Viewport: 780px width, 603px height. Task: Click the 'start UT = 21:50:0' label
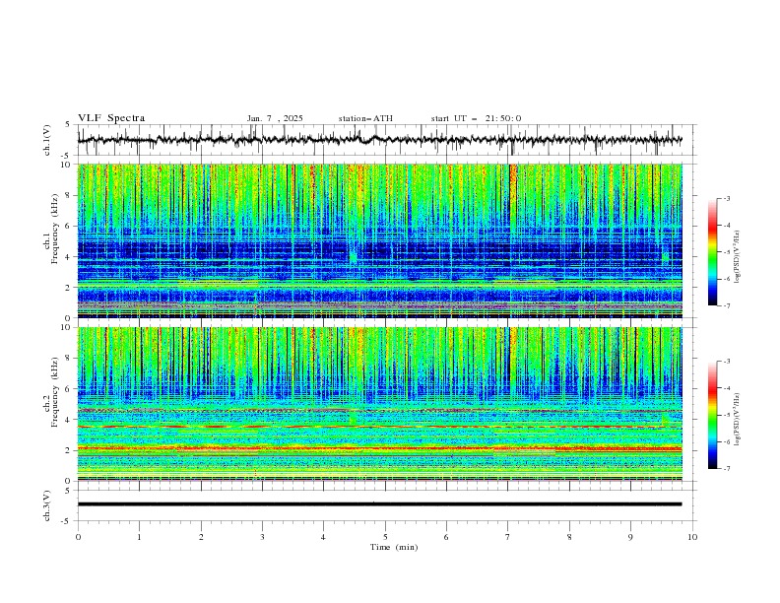click(476, 118)
